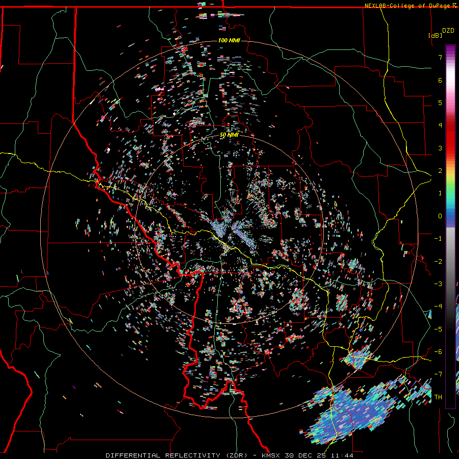
Task: Click the ZDR color scale bar
Action: [450, 226]
